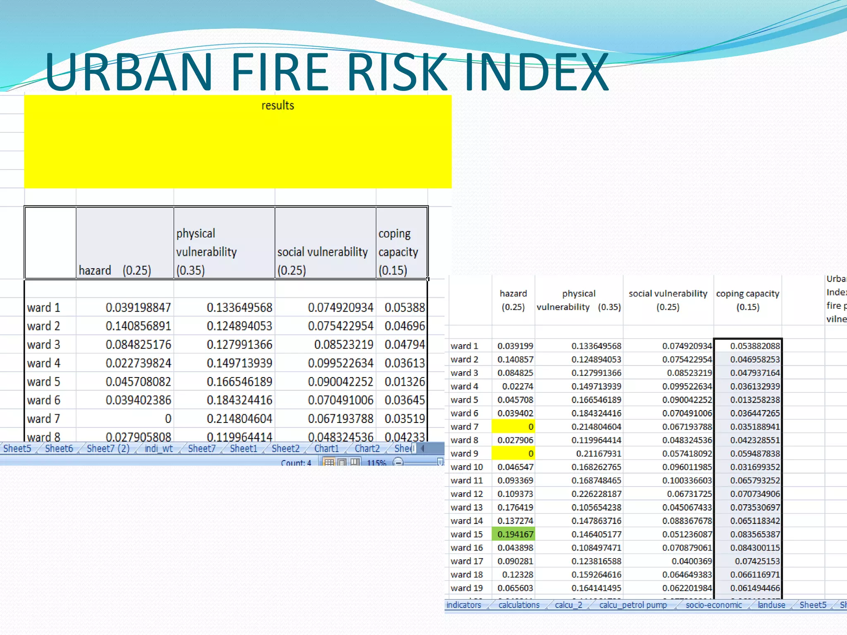Select cell 0.099522634 in left table
Screen dimensions: 847x635
tap(325, 363)
